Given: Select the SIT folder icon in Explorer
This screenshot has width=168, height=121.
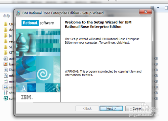Looking at the screenshot, I should [5, 53].
